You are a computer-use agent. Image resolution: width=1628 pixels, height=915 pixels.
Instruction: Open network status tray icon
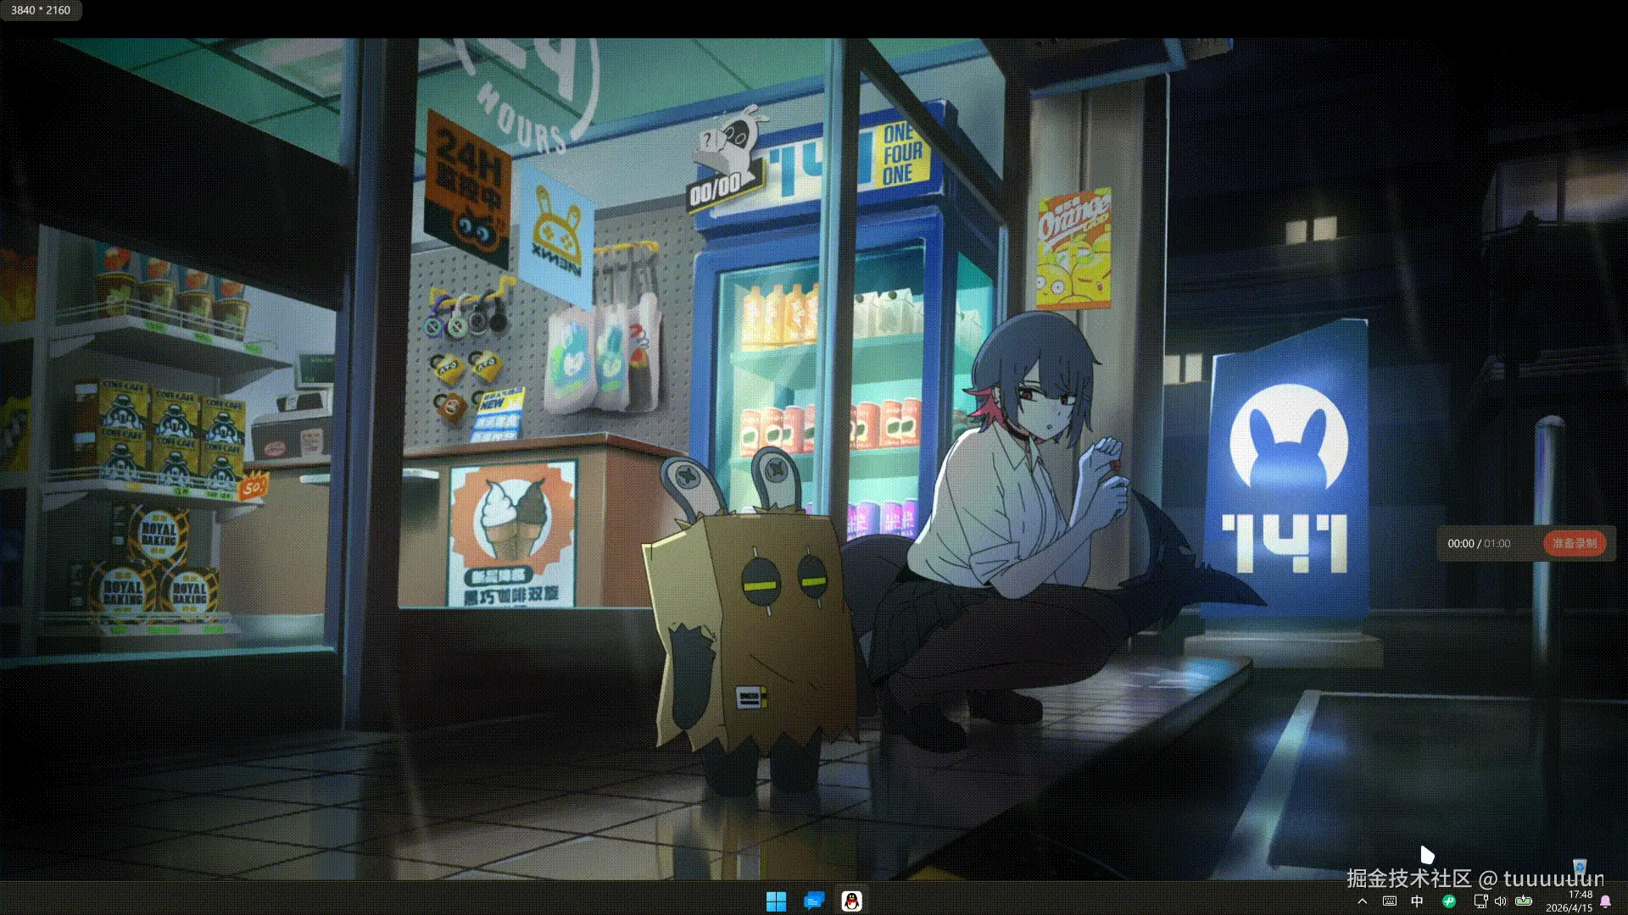(x=1480, y=901)
